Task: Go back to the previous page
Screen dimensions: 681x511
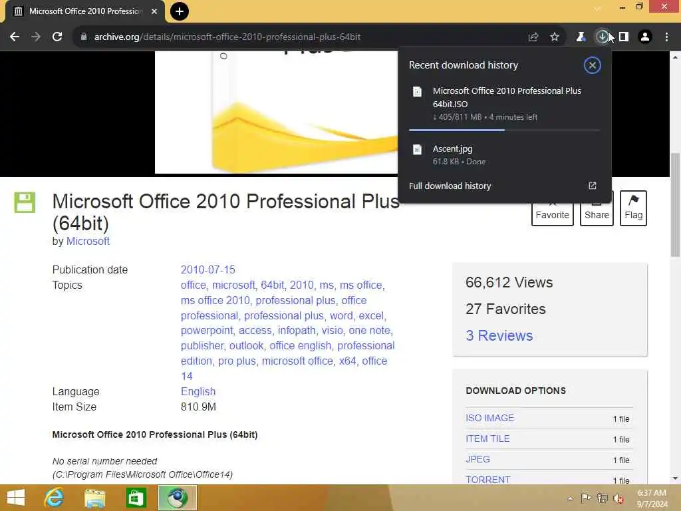Action: click(15, 37)
